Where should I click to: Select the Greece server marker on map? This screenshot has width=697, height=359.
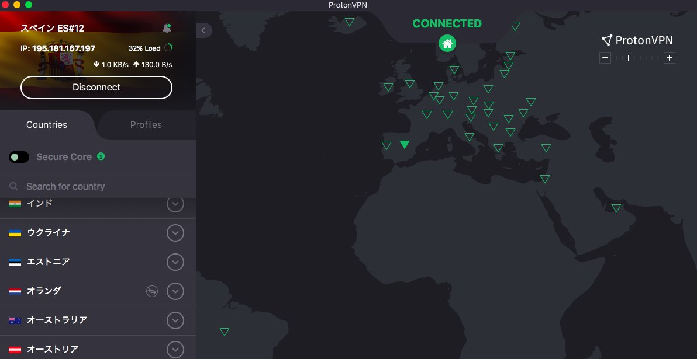click(x=498, y=148)
